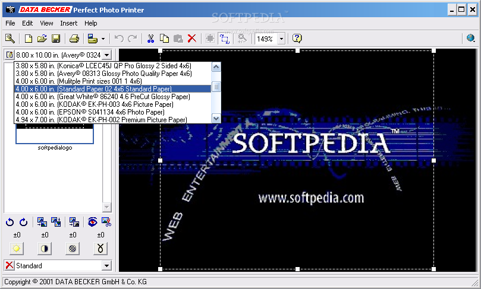Delete selection with red X toolbar icon

click(x=192, y=39)
